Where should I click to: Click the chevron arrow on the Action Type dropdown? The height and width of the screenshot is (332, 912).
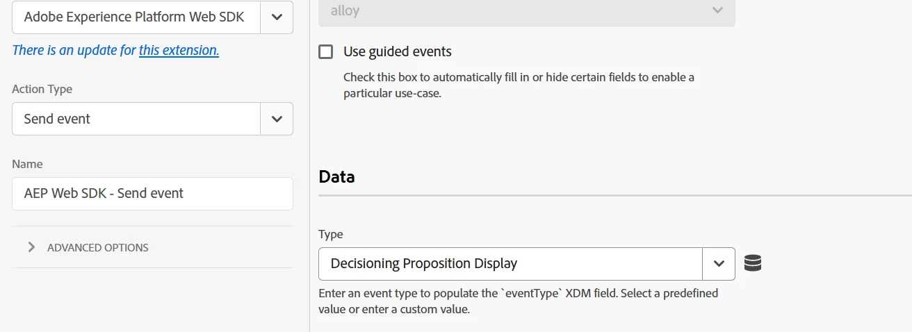point(277,119)
